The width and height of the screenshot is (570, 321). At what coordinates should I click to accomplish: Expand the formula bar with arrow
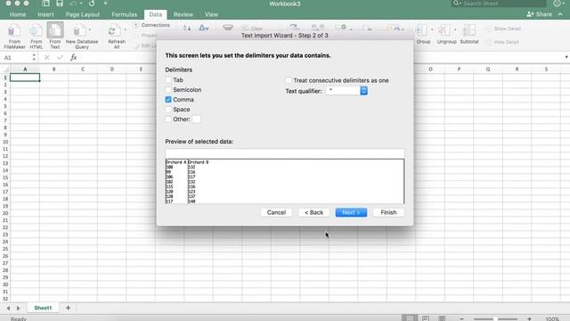566,57
